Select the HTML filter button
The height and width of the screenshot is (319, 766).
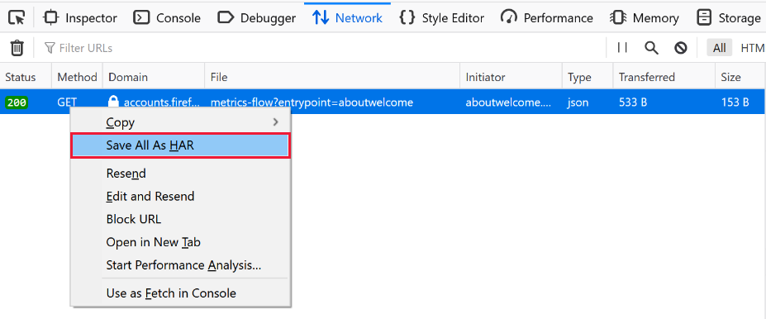[x=752, y=48]
